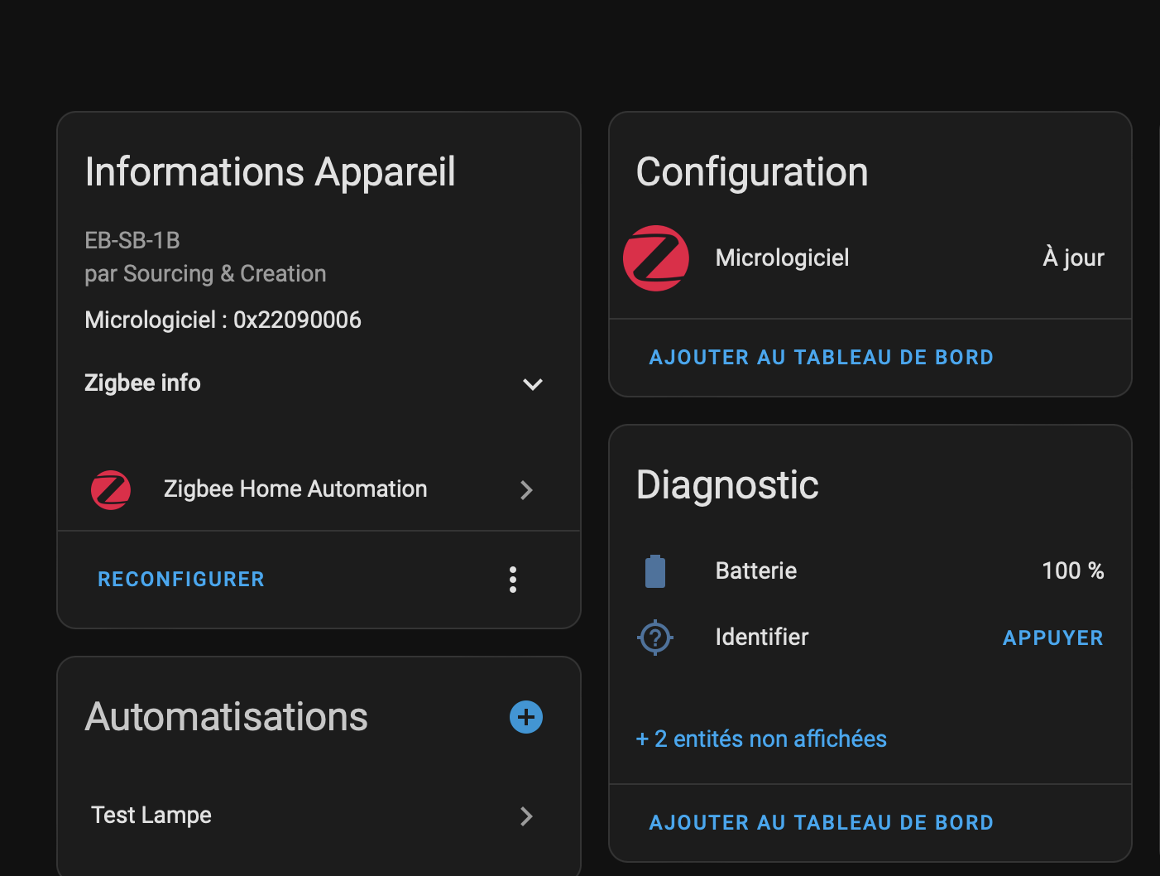Screen dimensions: 1160x876
Task: Select the Test Lampe automation entry
Action: pyautogui.click(x=319, y=816)
